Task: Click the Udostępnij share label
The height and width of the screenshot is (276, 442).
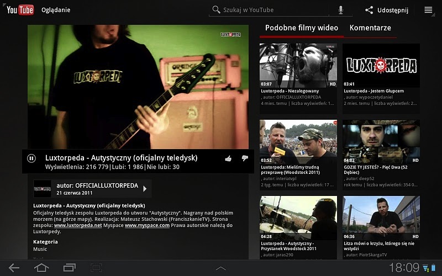Action: click(393, 10)
